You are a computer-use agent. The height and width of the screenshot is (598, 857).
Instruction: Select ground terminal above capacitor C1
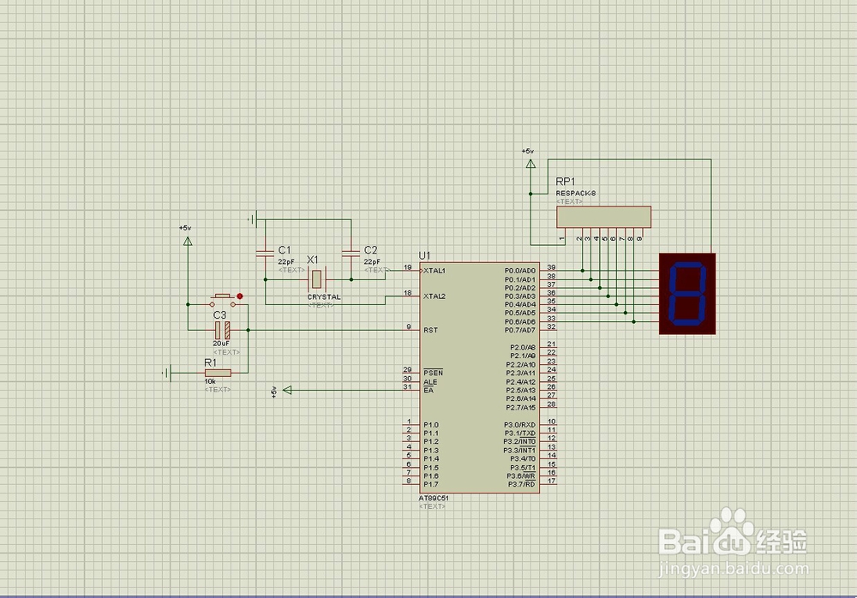pos(252,219)
